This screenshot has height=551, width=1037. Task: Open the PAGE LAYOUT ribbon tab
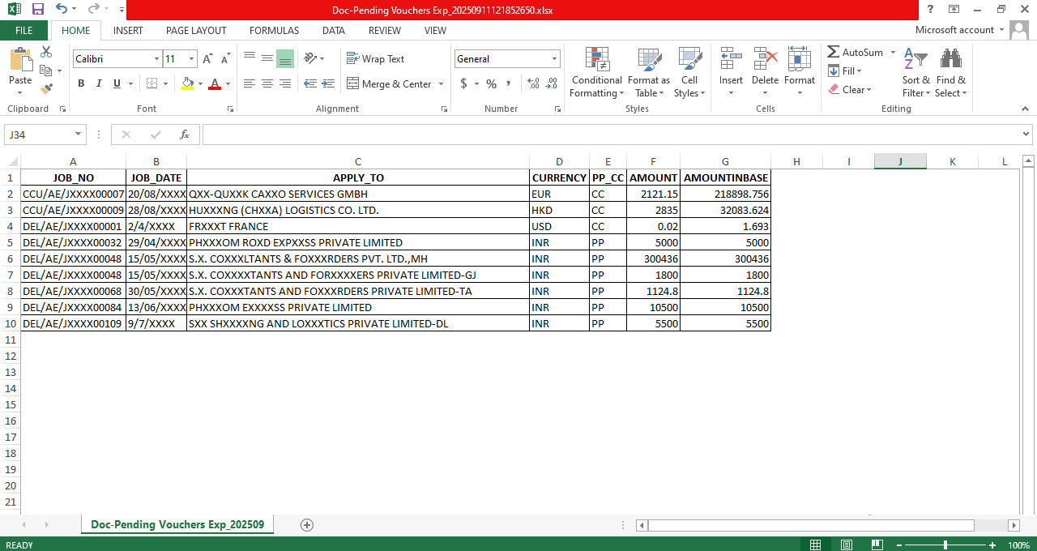click(196, 30)
